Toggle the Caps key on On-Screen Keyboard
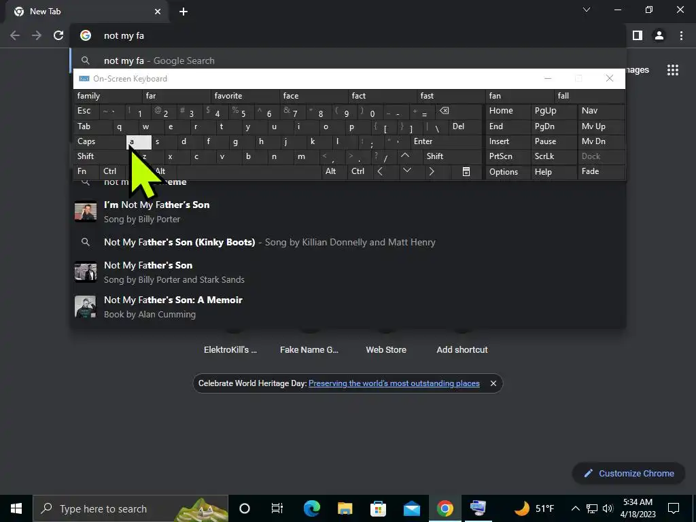Image resolution: width=696 pixels, height=522 pixels. [99, 141]
